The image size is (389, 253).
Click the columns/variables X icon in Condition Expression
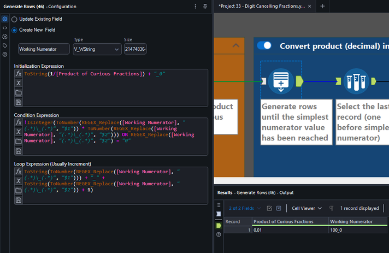[18, 132]
